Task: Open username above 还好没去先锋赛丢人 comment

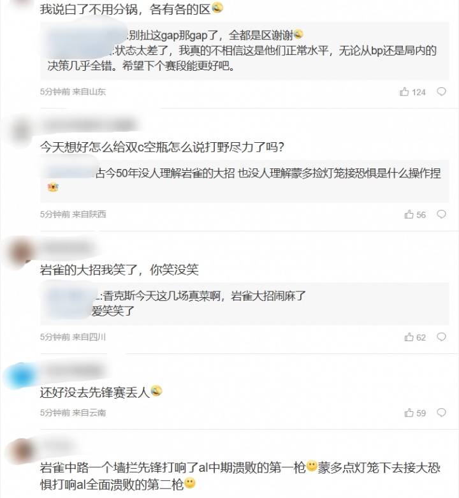Action: point(73,370)
